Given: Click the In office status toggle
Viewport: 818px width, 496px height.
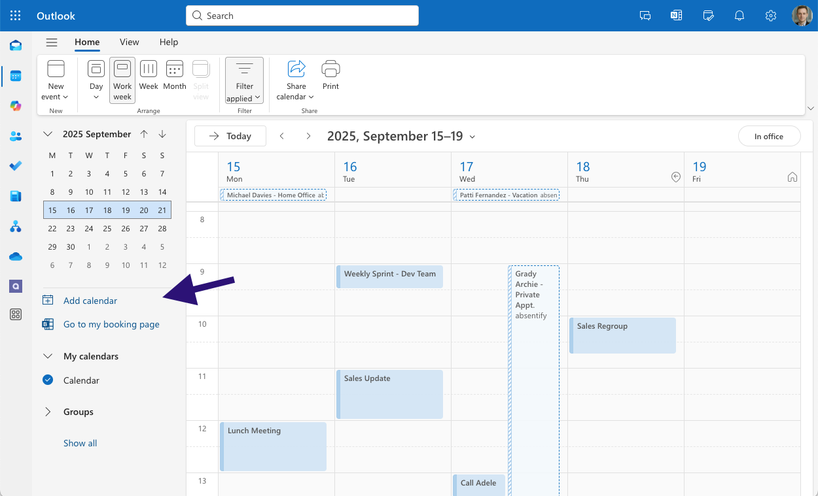Looking at the screenshot, I should click(x=769, y=136).
